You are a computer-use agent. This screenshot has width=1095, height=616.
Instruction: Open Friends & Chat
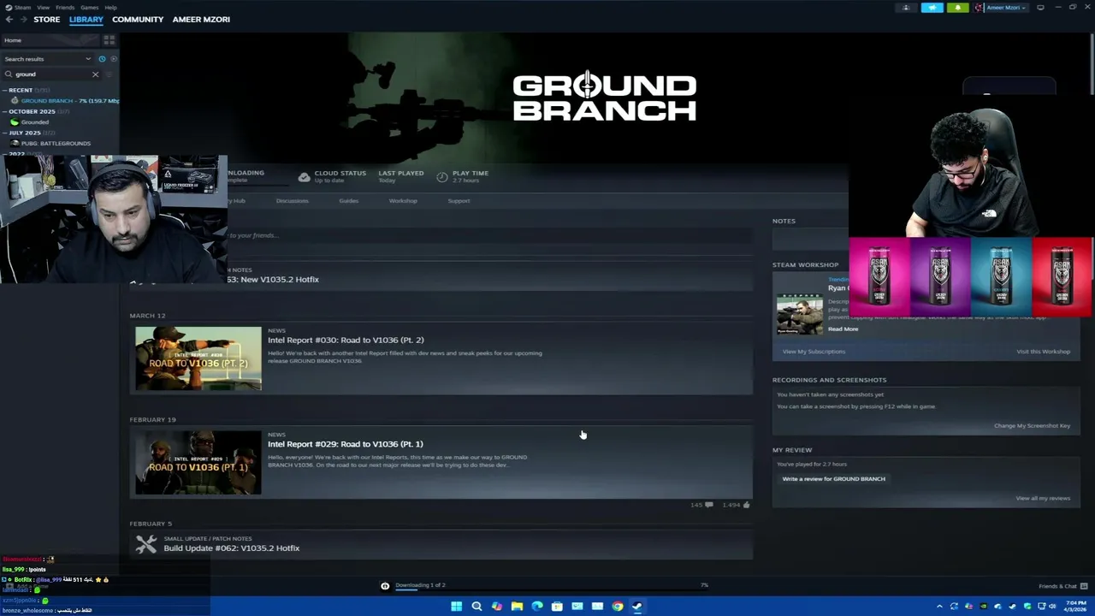tap(1063, 586)
